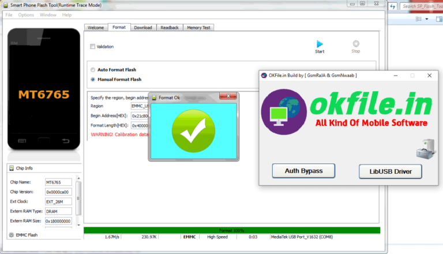The width and height of the screenshot is (443, 254).
Task: Enable the Validation checkbox
Action: (93, 46)
